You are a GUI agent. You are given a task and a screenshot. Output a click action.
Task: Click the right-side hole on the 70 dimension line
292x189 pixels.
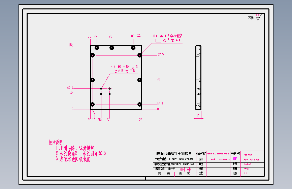[139, 80]
